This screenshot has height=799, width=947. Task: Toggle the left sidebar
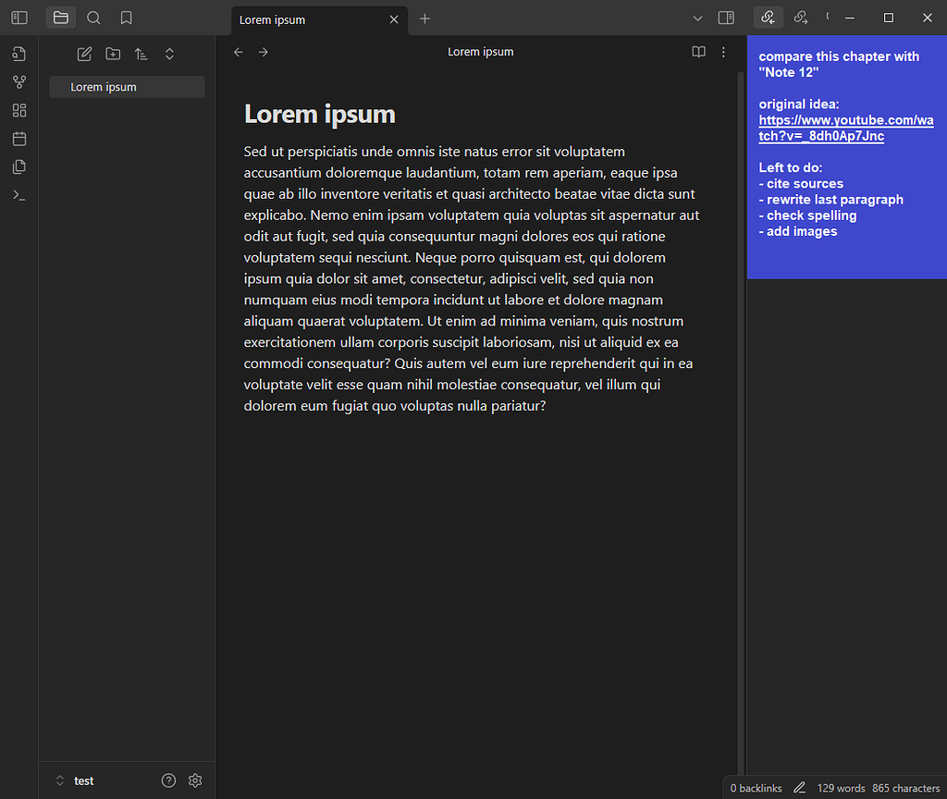coord(19,18)
